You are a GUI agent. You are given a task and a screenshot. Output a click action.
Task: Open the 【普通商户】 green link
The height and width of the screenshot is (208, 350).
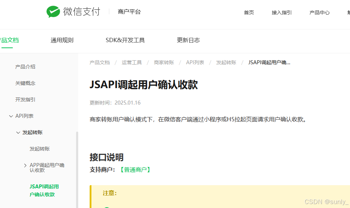(x=135, y=170)
